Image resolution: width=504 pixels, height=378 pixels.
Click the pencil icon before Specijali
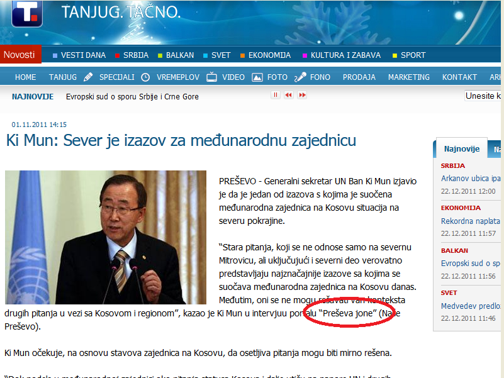(x=88, y=77)
